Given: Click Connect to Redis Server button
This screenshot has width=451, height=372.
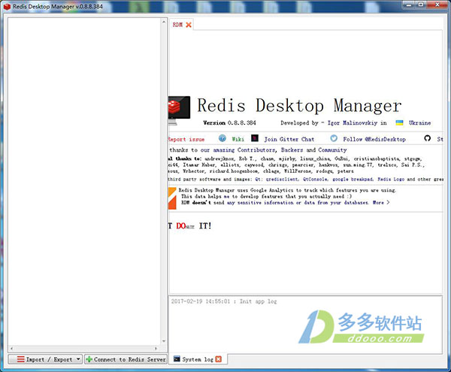Looking at the screenshot, I should [126, 359].
